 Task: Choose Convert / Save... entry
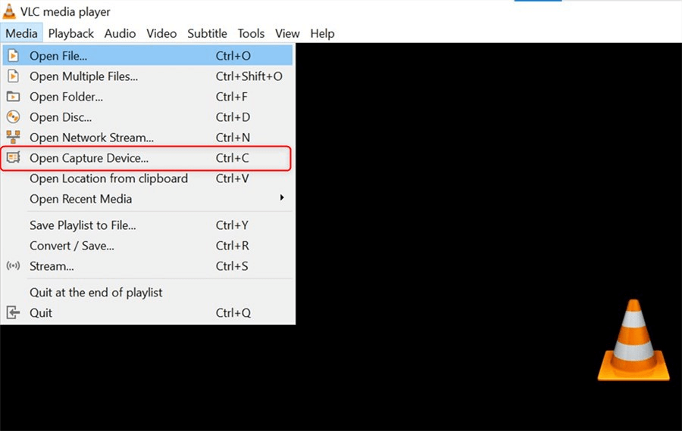pyautogui.click(x=148, y=245)
